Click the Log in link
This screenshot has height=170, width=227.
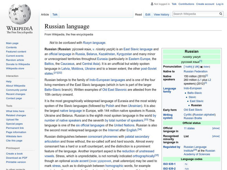coord(220,4)
